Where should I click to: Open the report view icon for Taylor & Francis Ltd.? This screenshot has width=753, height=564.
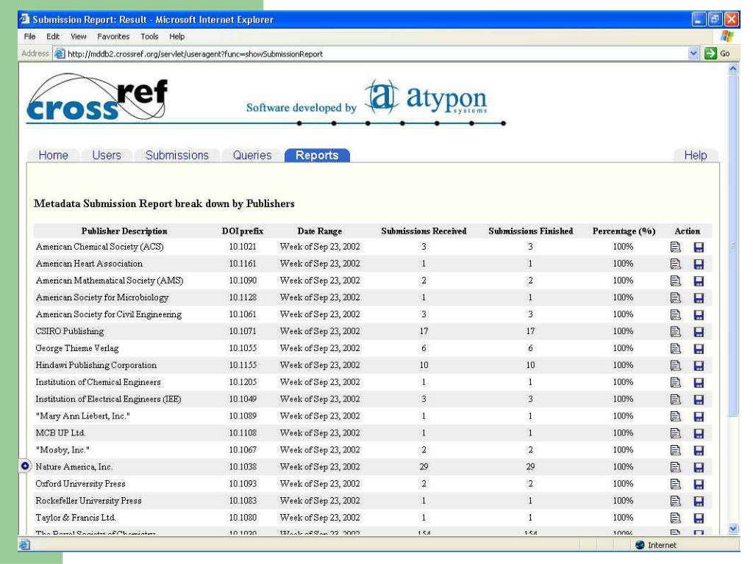675,518
